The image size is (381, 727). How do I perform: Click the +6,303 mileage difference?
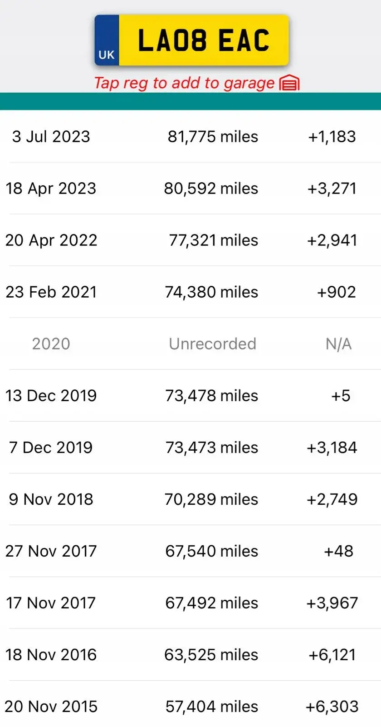[x=332, y=707]
